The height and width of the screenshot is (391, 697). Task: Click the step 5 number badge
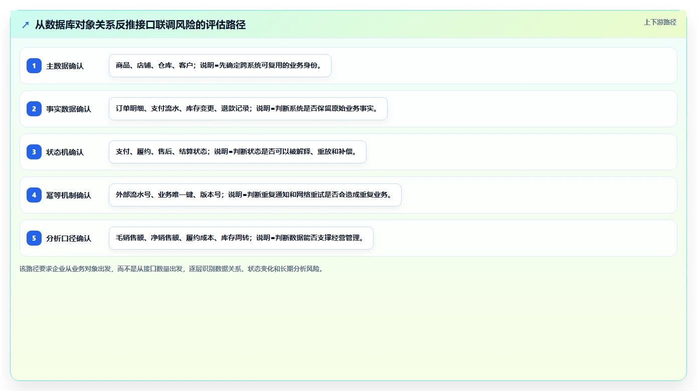click(34, 238)
